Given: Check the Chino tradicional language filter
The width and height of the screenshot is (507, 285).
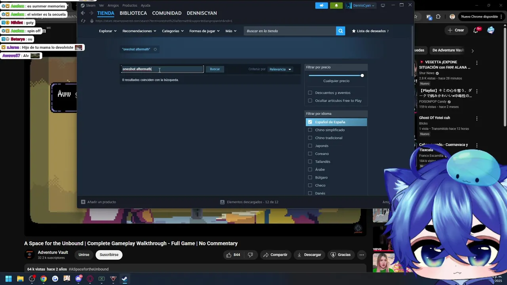Looking at the screenshot, I should [x=310, y=138].
